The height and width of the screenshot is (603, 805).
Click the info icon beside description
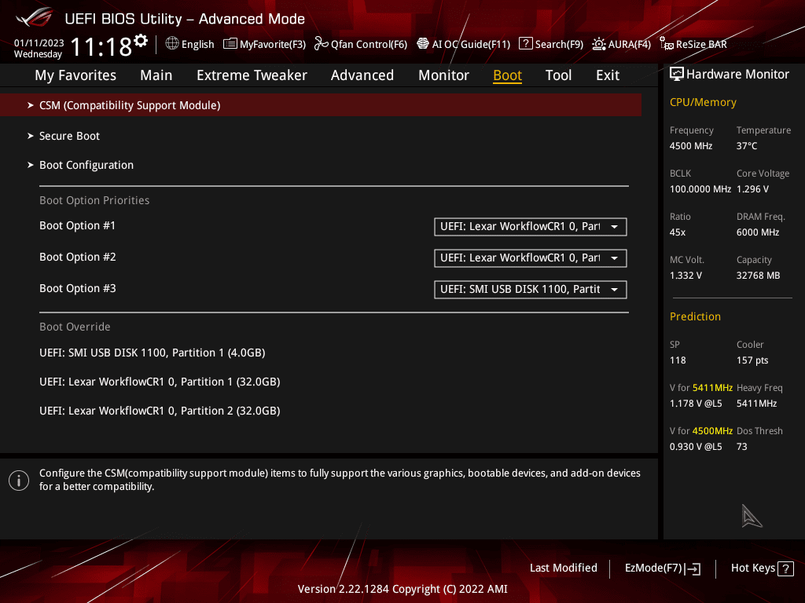point(19,481)
